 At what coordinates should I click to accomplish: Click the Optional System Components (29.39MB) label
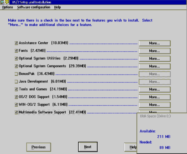pos(52,66)
